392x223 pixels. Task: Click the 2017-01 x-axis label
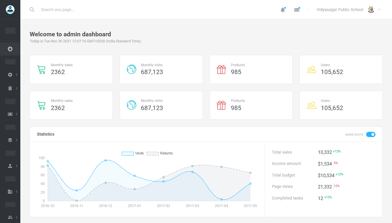(x=135, y=206)
